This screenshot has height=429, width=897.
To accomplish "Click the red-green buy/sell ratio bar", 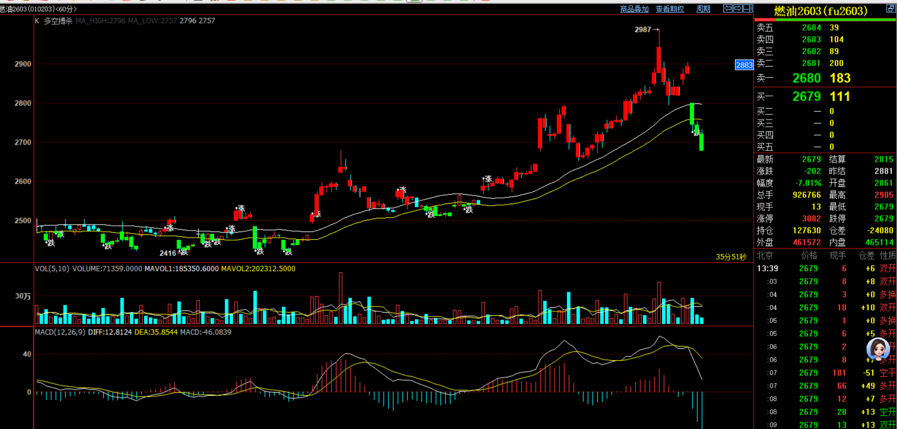I will 825,20.
